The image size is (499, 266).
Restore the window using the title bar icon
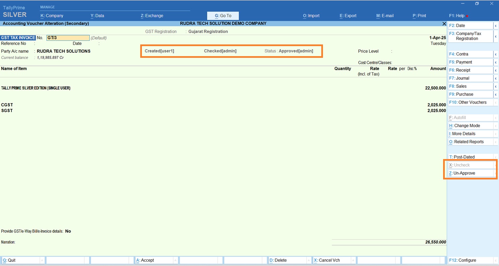[x=477, y=4]
